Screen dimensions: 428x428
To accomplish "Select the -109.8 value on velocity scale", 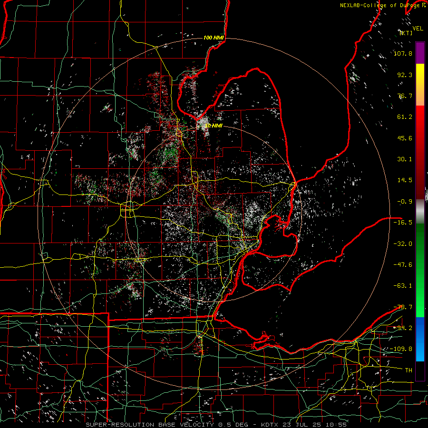I will pyautogui.click(x=401, y=349).
